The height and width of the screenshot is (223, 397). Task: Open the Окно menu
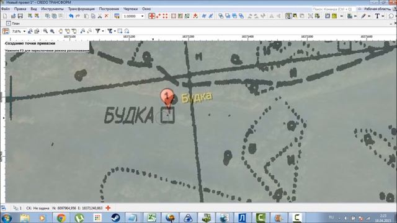coord(146,9)
